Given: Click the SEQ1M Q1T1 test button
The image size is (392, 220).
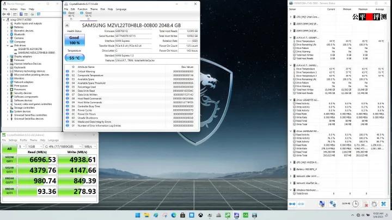Looking at the screenshot, I should pyautogui.click(x=9, y=170).
